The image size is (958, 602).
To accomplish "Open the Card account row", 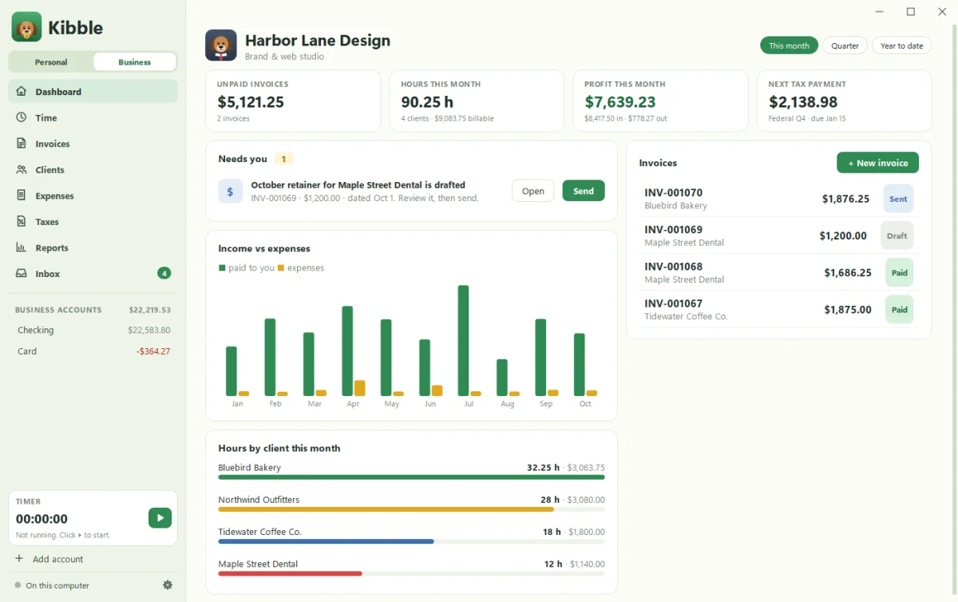I will pyautogui.click(x=93, y=351).
